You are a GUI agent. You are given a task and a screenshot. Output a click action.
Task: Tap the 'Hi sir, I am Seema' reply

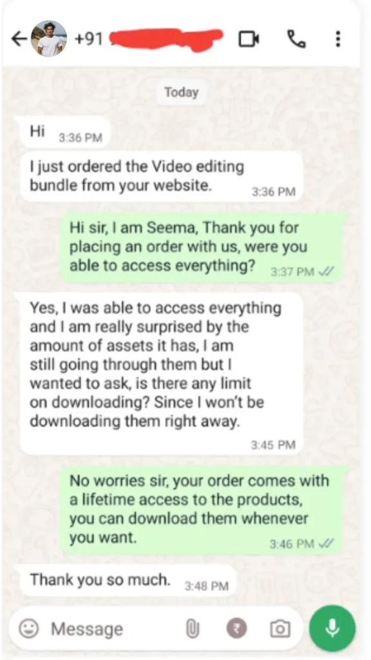[x=204, y=247]
